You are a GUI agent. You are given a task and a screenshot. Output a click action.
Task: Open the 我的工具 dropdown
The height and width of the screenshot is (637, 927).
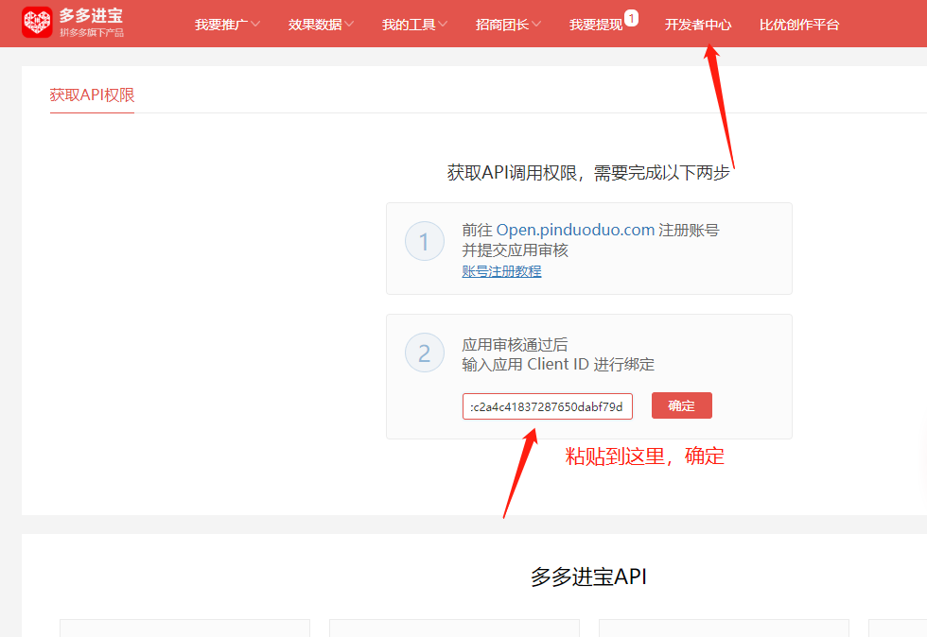tap(414, 25)
